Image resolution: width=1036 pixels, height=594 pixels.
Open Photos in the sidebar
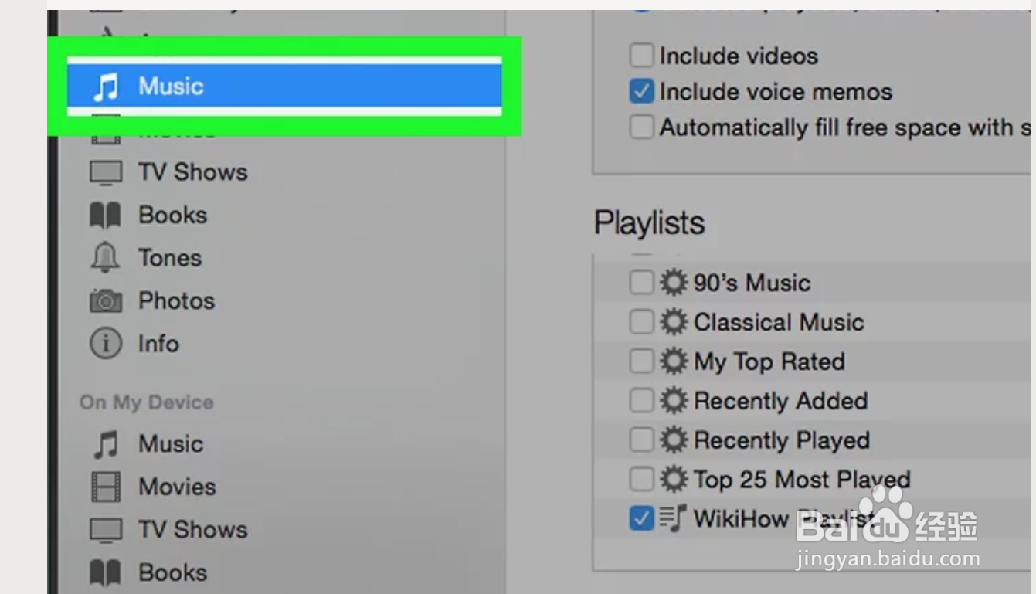152,301
